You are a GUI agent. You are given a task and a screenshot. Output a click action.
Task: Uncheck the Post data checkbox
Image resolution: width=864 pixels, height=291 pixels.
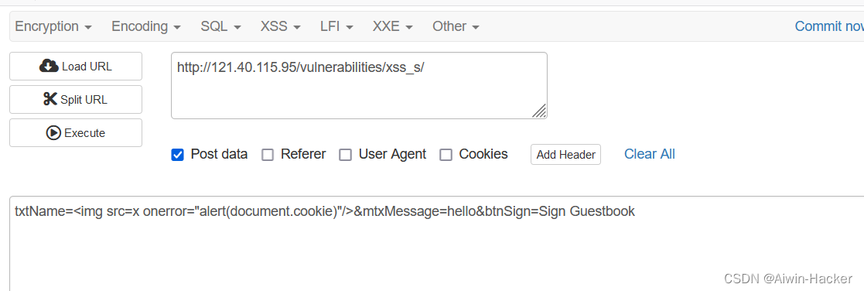coord(177,155)
